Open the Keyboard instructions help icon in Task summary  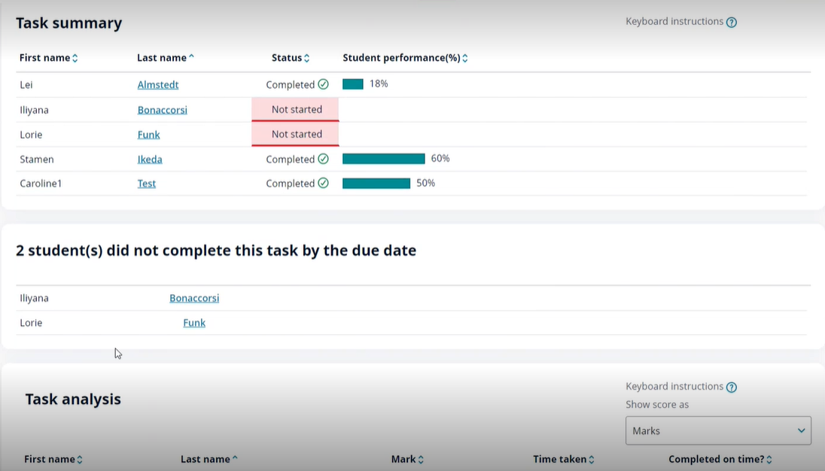(731, 21)
